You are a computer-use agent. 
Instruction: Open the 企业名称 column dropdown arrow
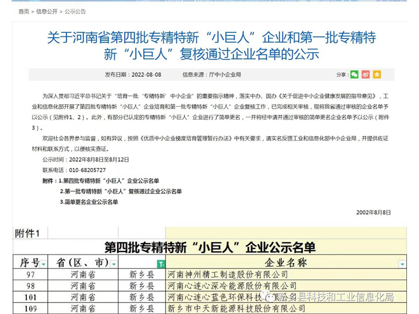403,263
